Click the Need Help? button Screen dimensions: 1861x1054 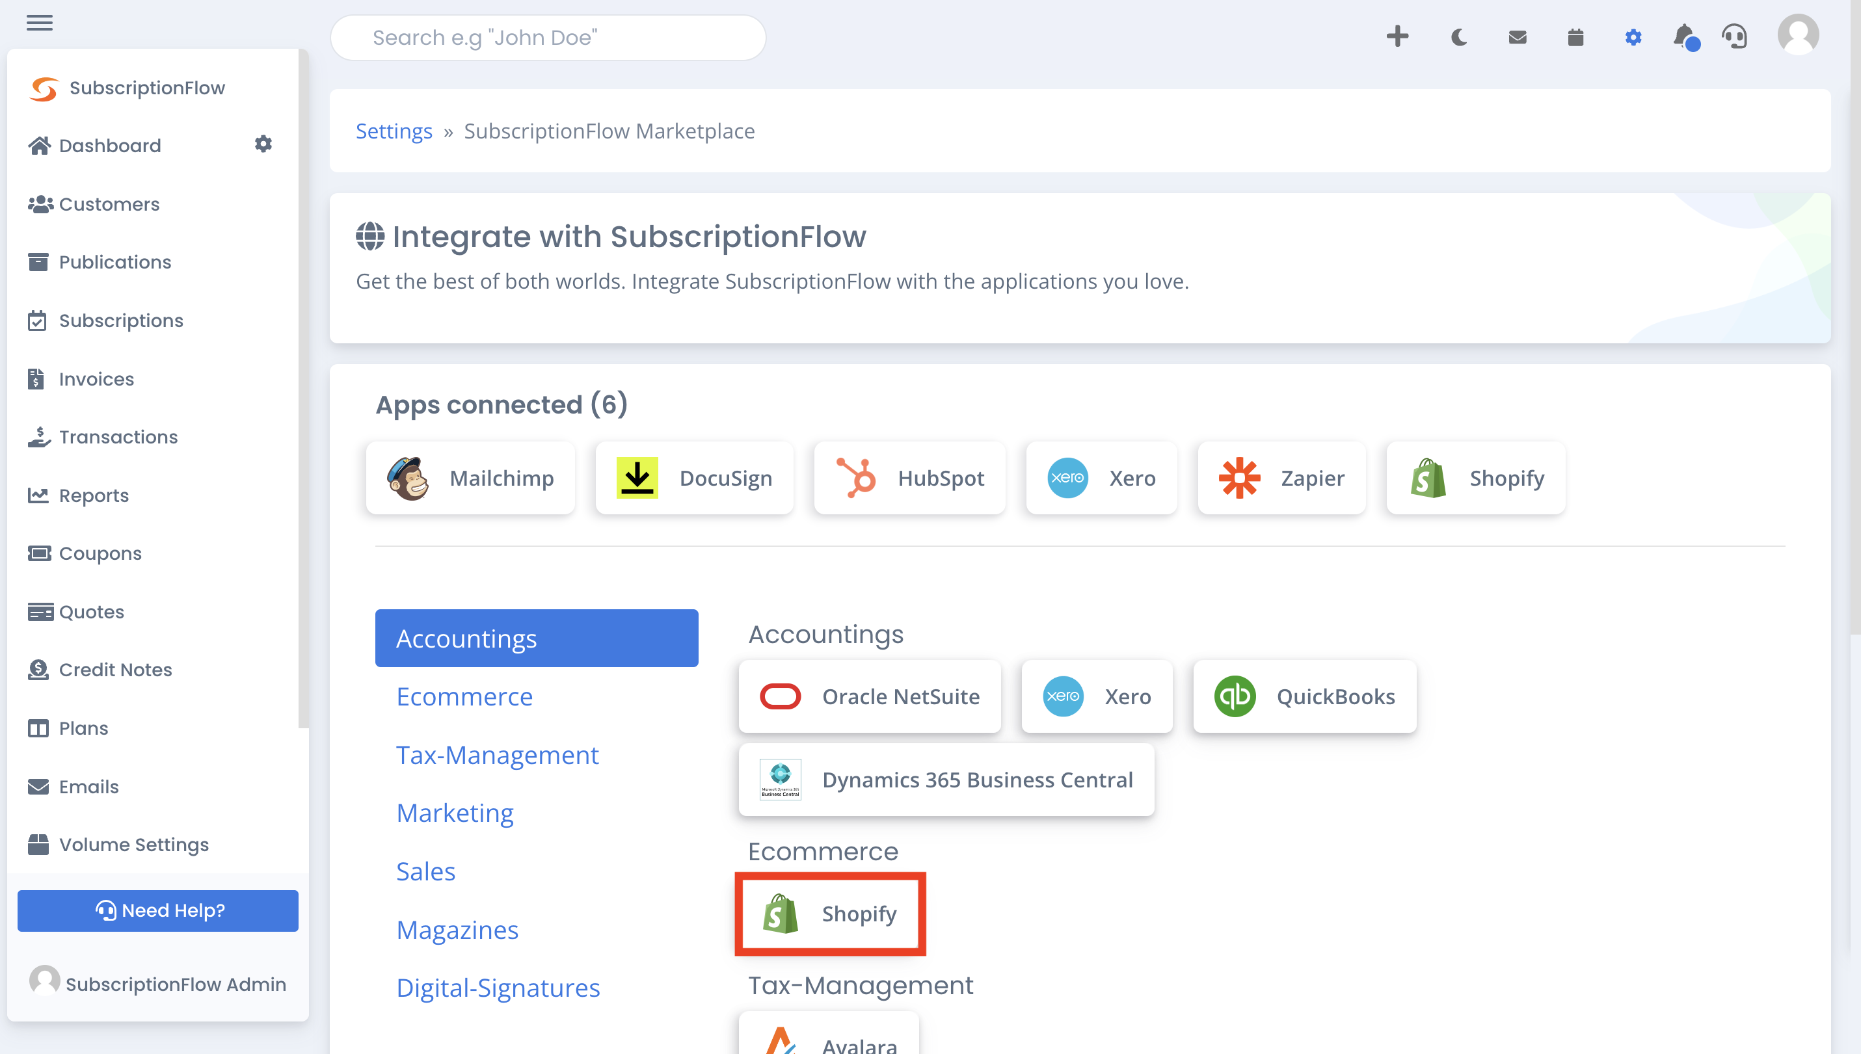click(158, 911)
